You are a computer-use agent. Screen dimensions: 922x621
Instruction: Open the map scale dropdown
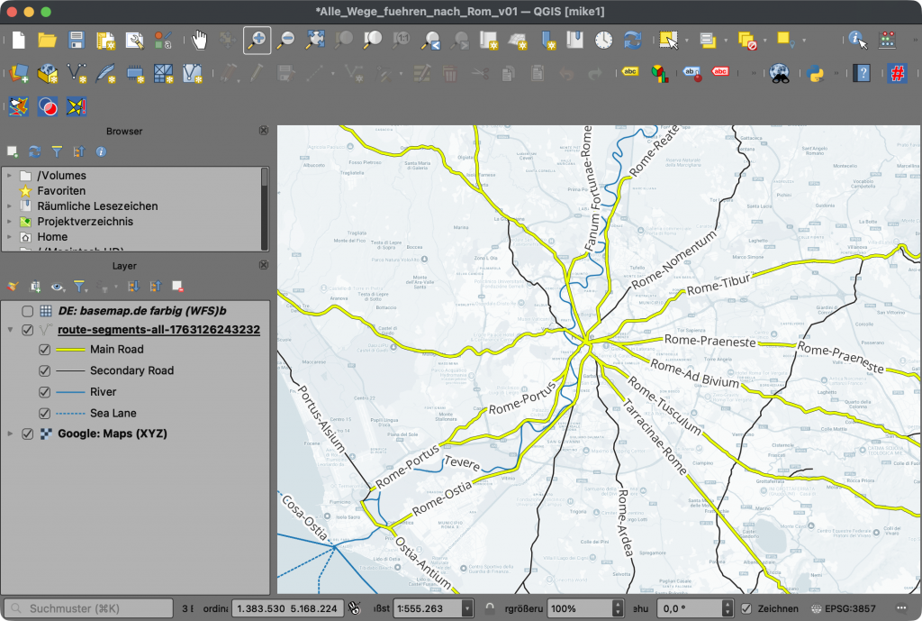(466, 608)
